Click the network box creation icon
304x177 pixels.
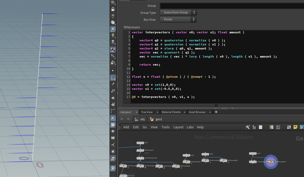[x=289, y=127]
